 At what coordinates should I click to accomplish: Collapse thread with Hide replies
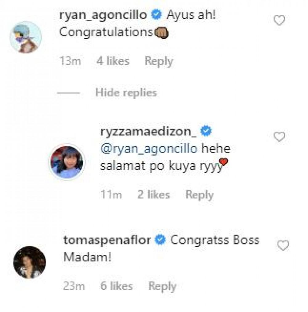coord(126,92)
